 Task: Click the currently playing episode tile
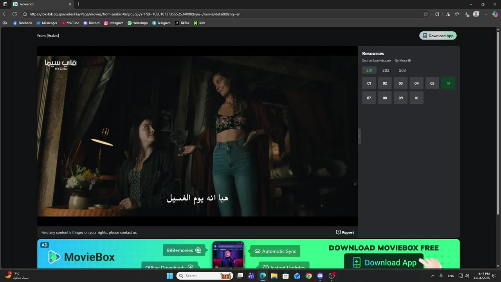[x=448, y=83]
